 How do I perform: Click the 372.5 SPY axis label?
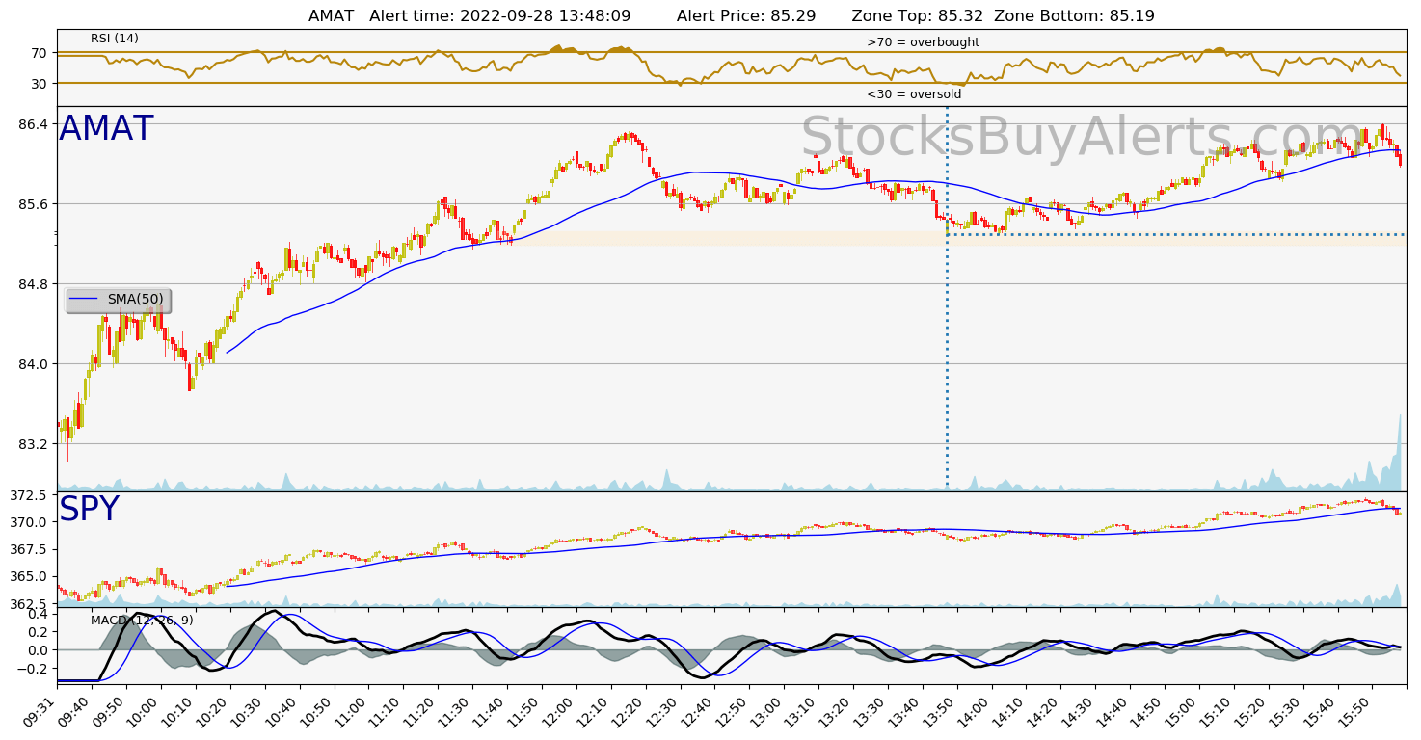[28, 495]
